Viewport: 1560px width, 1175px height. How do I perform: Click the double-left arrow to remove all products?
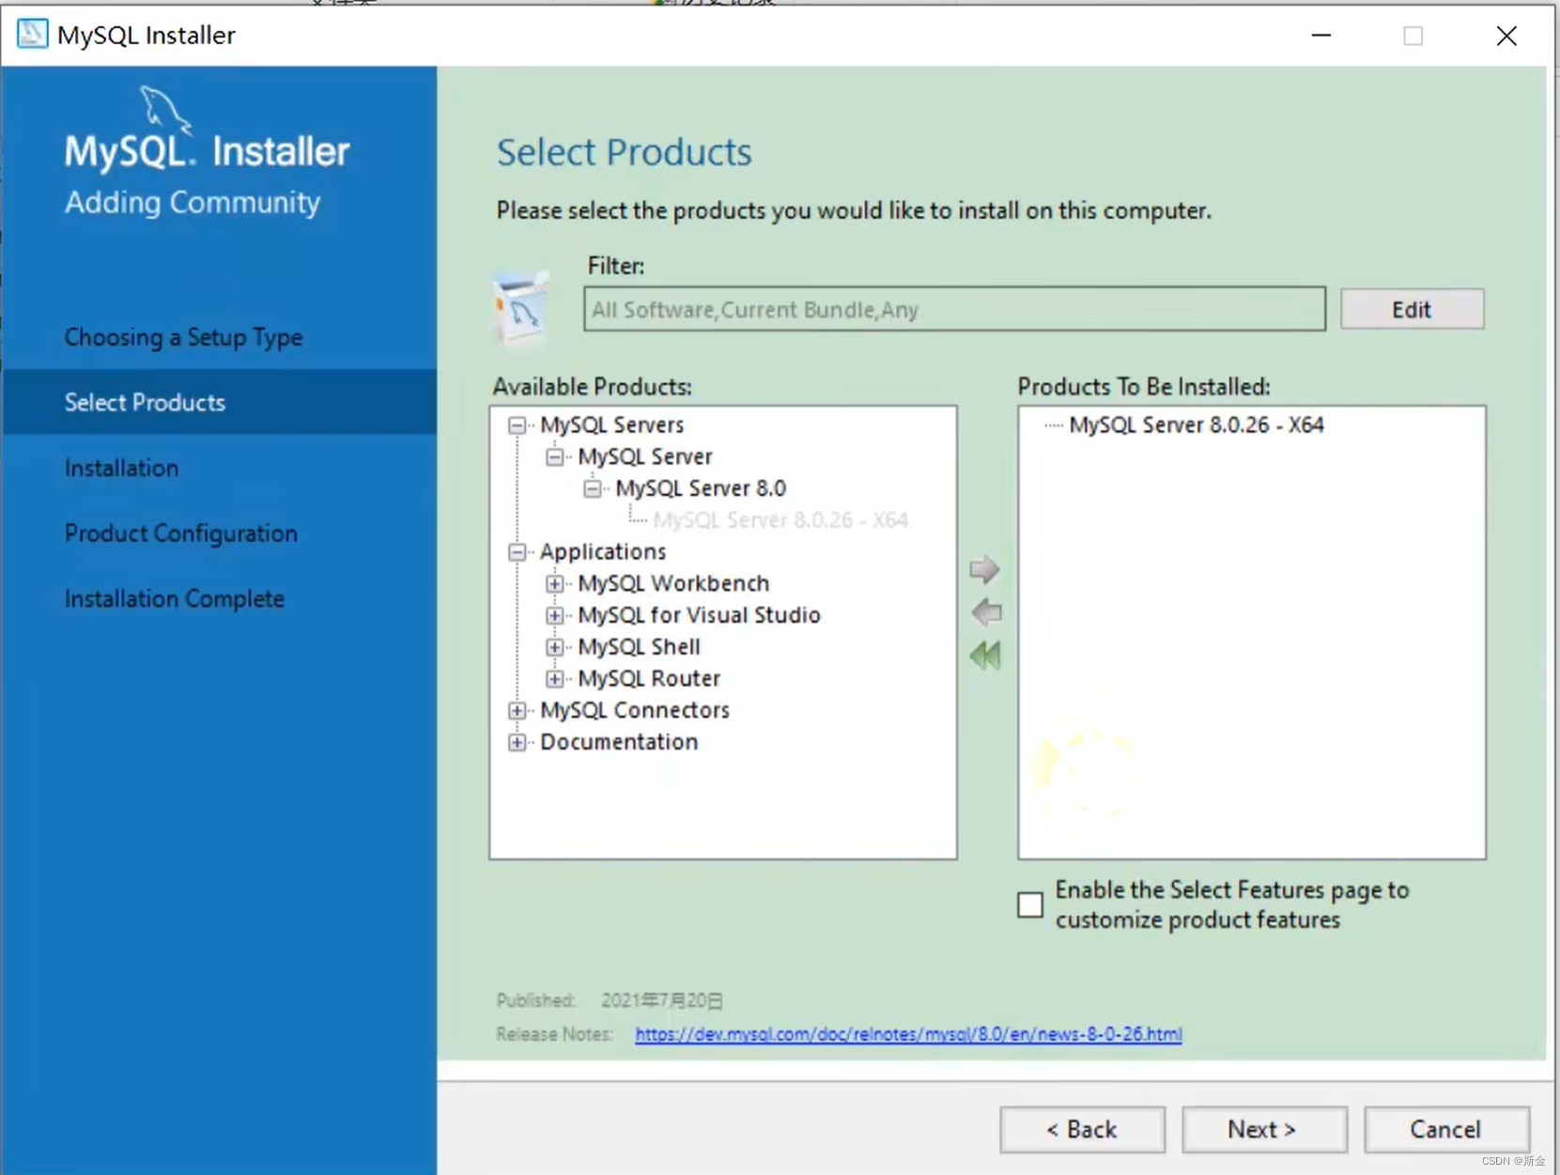[985, 655]
